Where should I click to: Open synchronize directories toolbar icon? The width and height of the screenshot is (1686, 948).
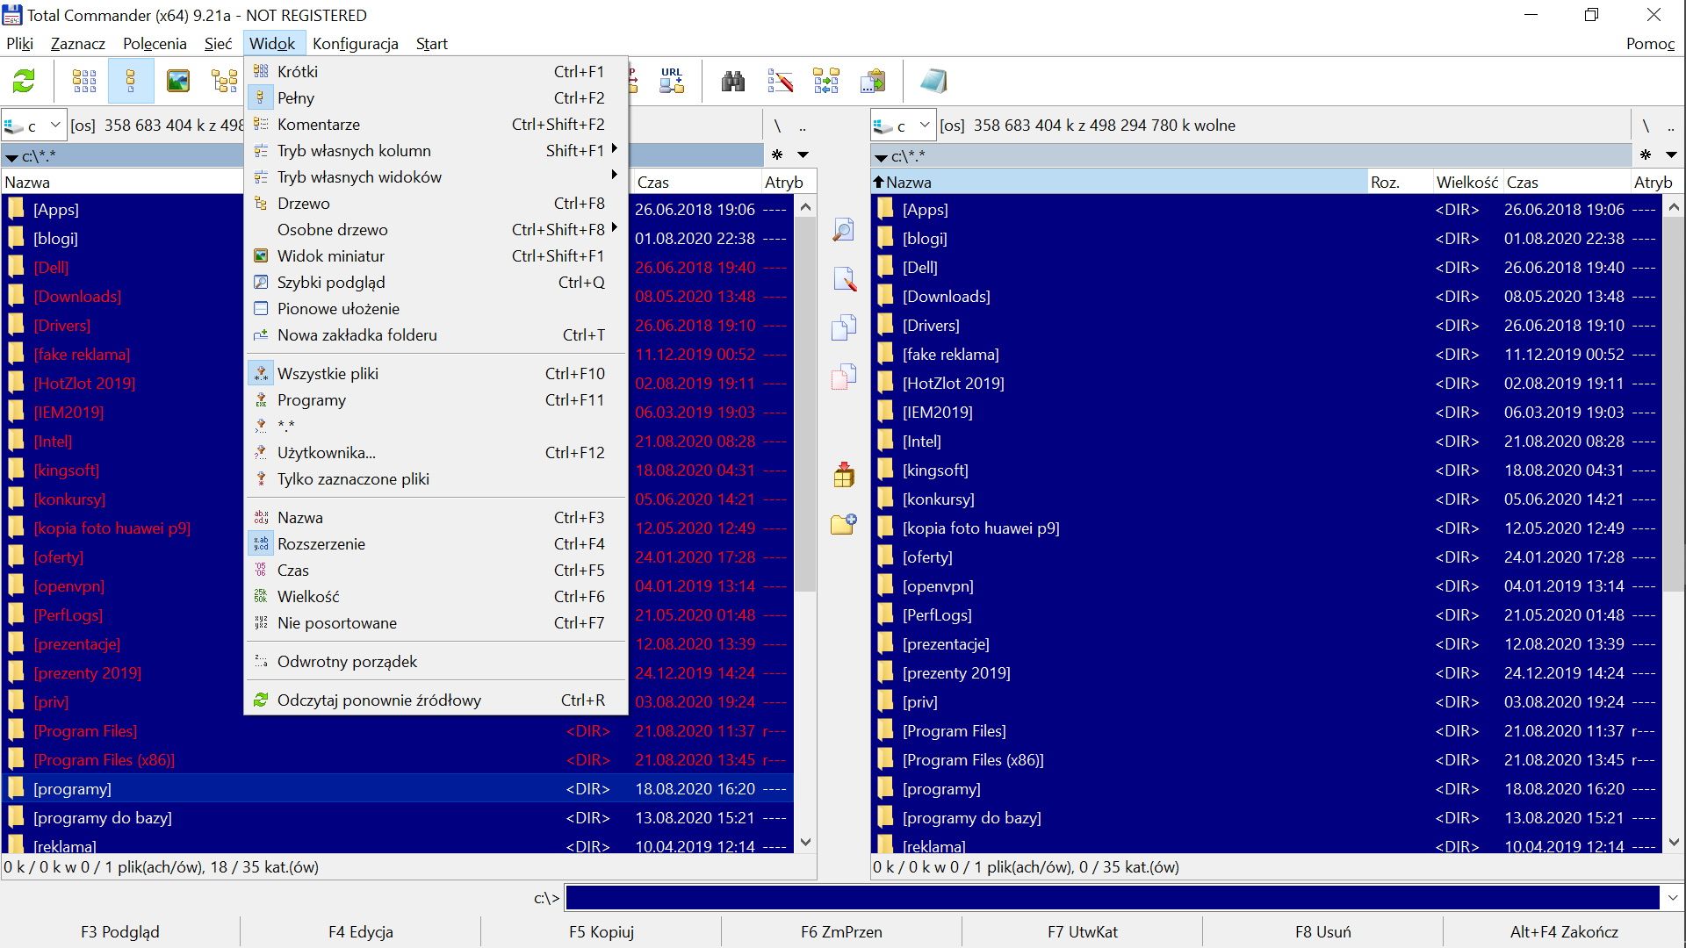click(x=825, y=82)
